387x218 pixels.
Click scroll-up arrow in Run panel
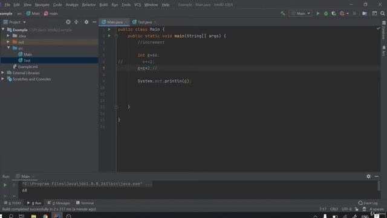14,185
